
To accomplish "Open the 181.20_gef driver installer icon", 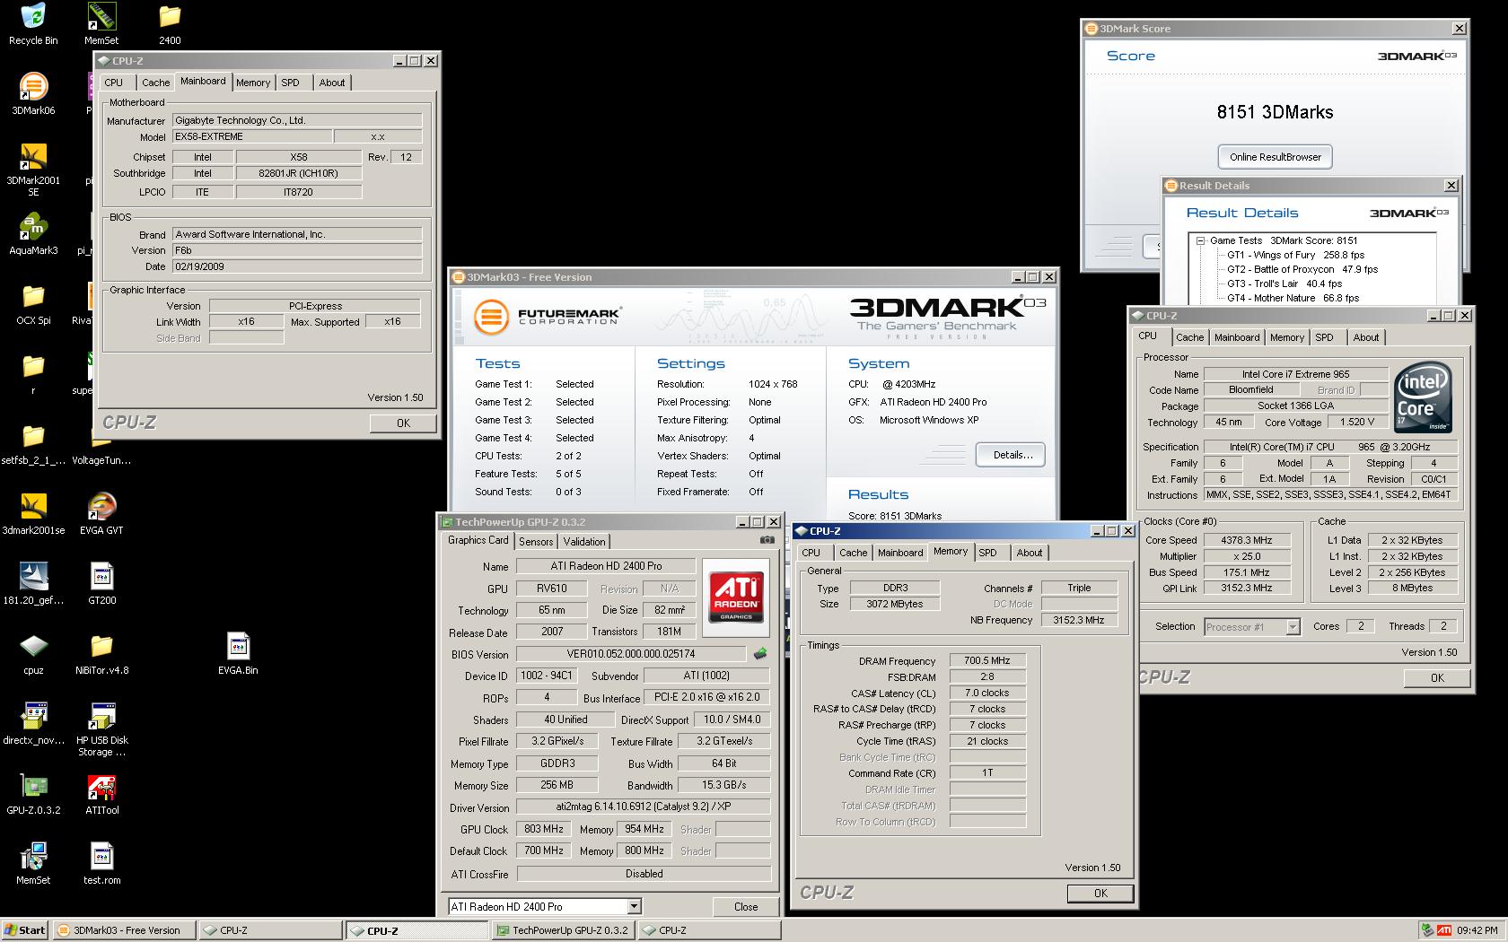I will [33, 584].
